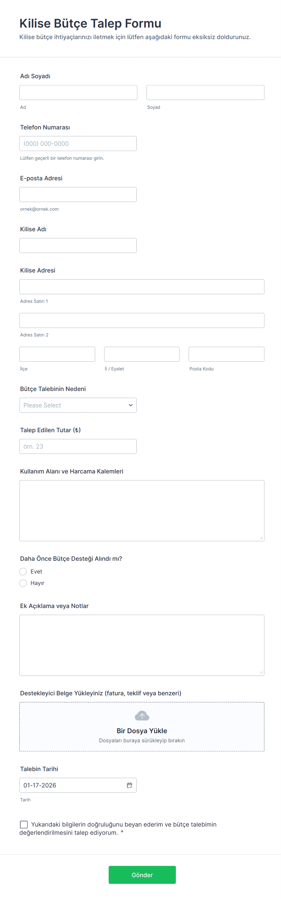Focus the Talep Edilen Tutar field
The height and width of the screenshot is (899, 281).
[x=78, y=446]
